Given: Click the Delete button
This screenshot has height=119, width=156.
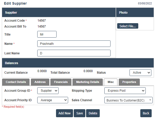Looking at the screenshot, I should [93, 113].
